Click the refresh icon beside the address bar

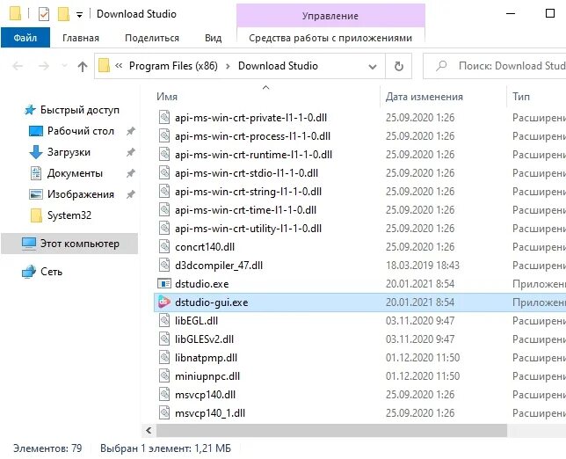click(398, 66)
